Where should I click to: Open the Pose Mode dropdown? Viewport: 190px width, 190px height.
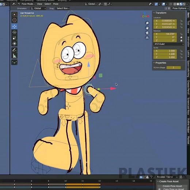point(26,4)
